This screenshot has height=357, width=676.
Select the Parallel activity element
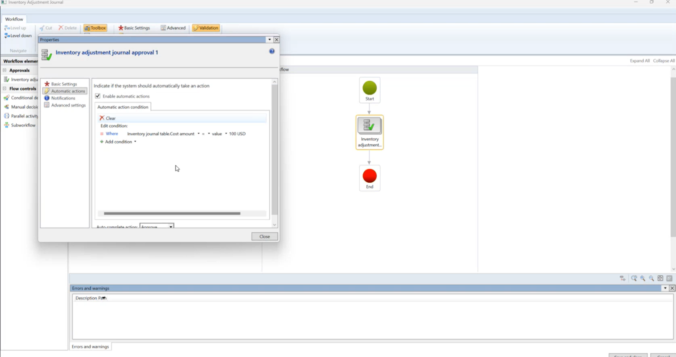[21, 116]
